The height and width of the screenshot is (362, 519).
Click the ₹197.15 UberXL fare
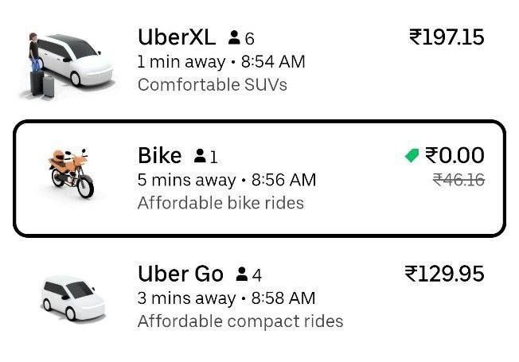[x=446, y=37]
